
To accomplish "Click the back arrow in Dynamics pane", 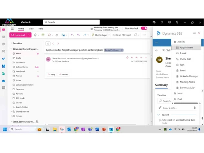I will point(157,50).
